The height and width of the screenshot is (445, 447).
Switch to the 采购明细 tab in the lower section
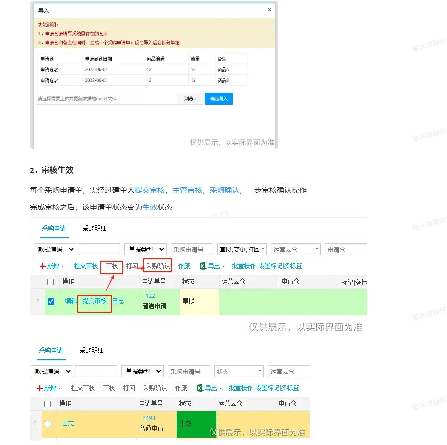click(x=92, y=350)
